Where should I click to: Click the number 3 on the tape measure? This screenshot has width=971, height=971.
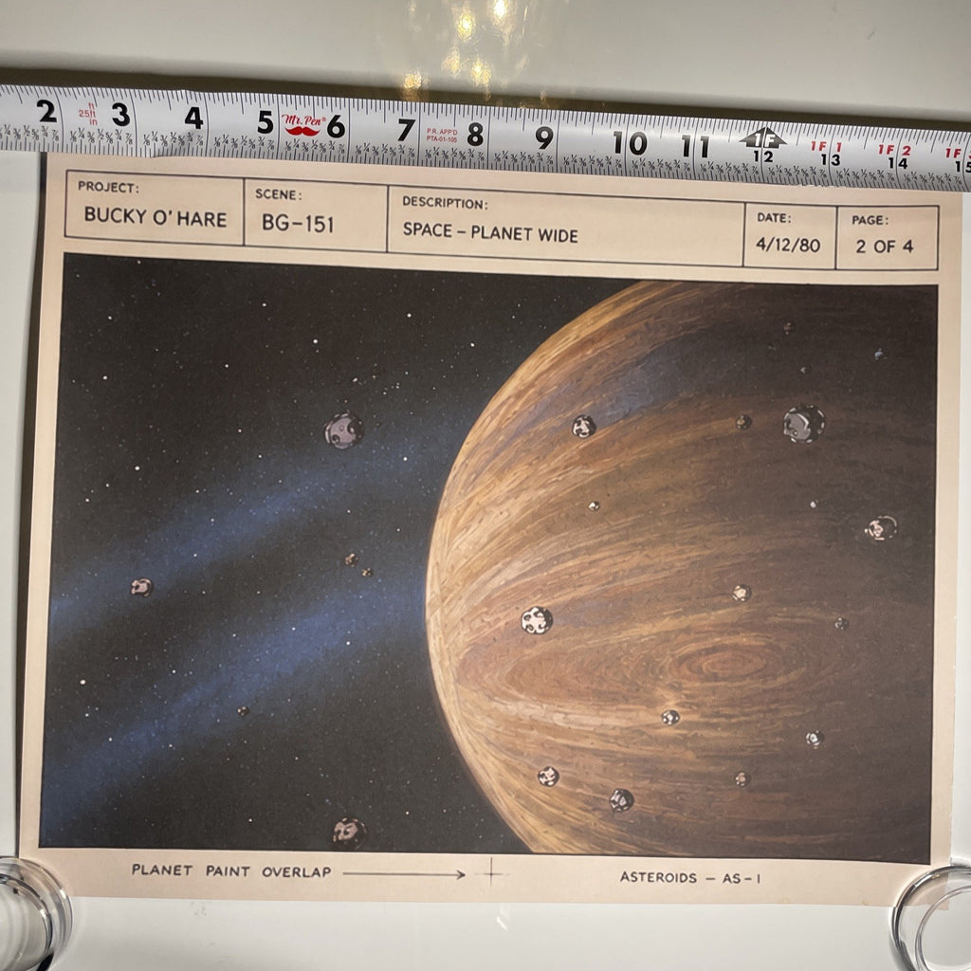[120, 115]
